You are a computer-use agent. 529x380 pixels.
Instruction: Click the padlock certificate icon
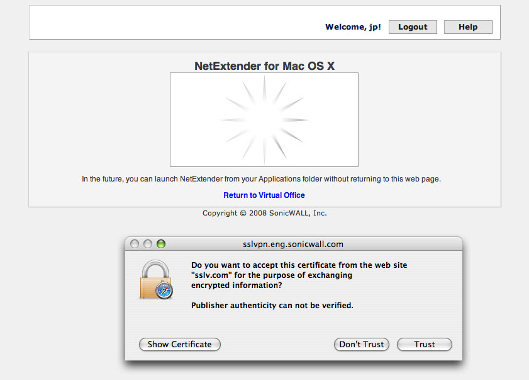click(x=156, y=279)
